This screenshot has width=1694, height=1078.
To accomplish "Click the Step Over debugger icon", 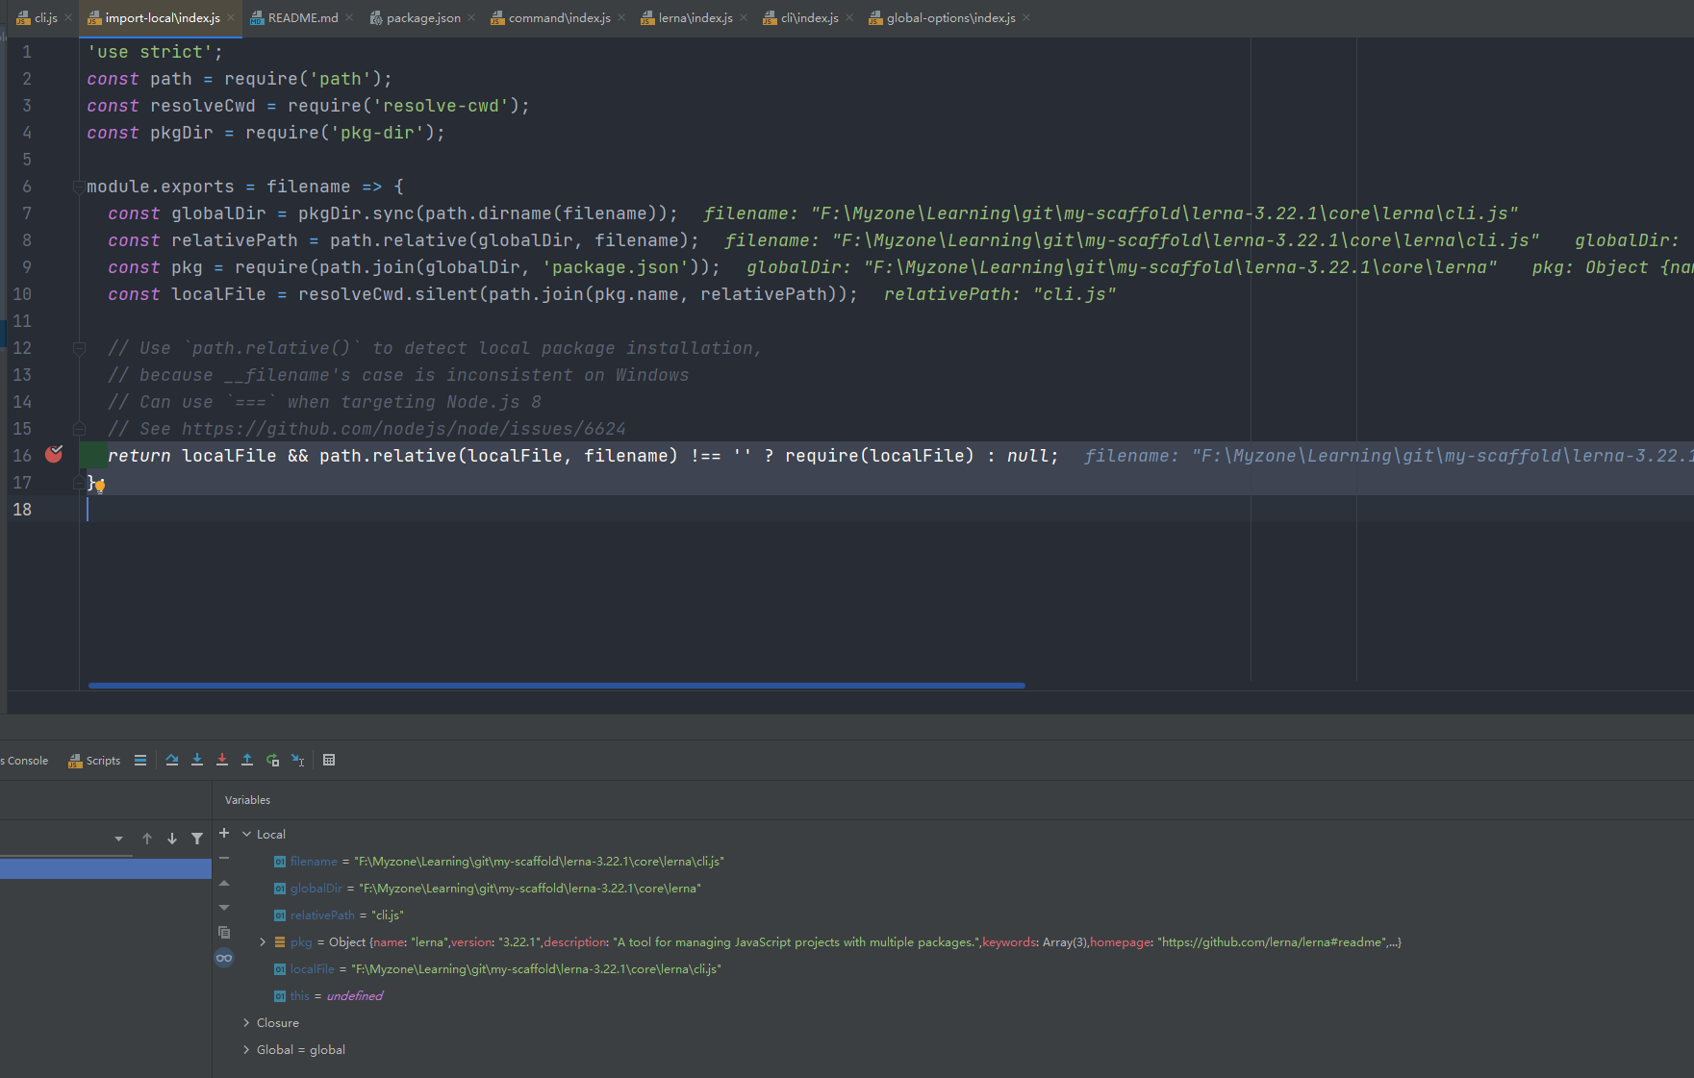I will coord(172,761).
